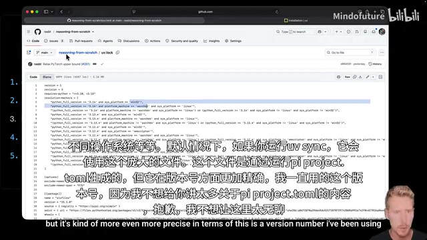Expand the Safari sidebar dropdown chevron
Screen dimensions: 427x240
52,12
